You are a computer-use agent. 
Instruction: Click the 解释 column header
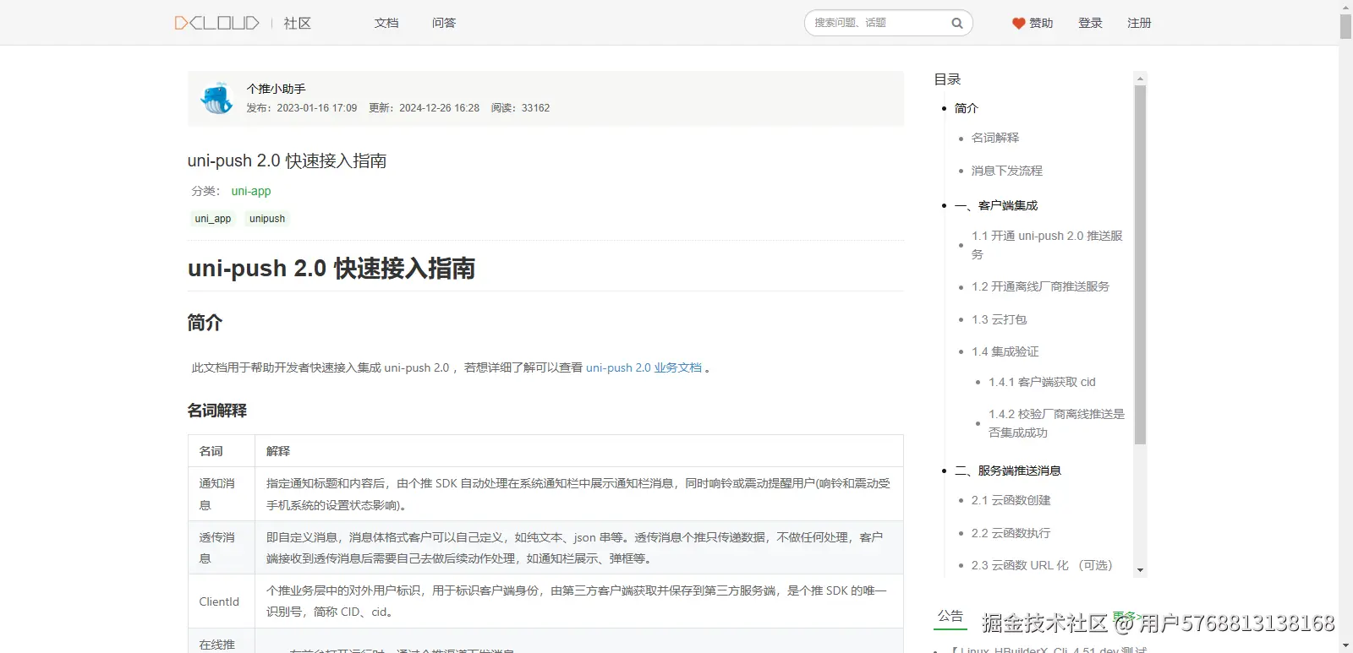click(x=579, y=451)
